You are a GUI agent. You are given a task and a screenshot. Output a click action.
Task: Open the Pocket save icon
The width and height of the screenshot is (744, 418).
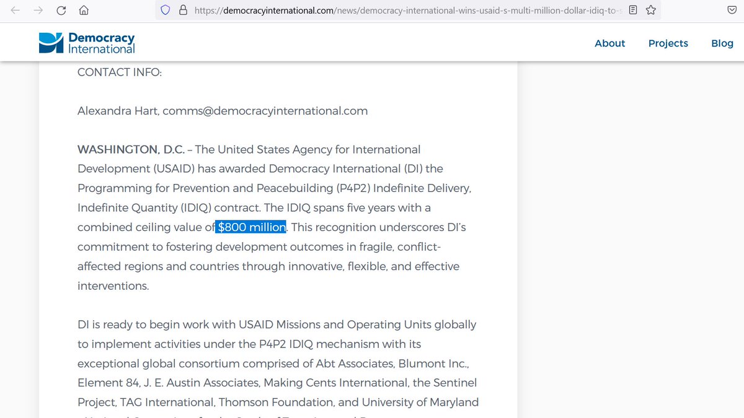(x=732, y=10)
